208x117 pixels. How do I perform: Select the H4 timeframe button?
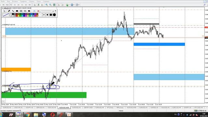pos(19,5)
